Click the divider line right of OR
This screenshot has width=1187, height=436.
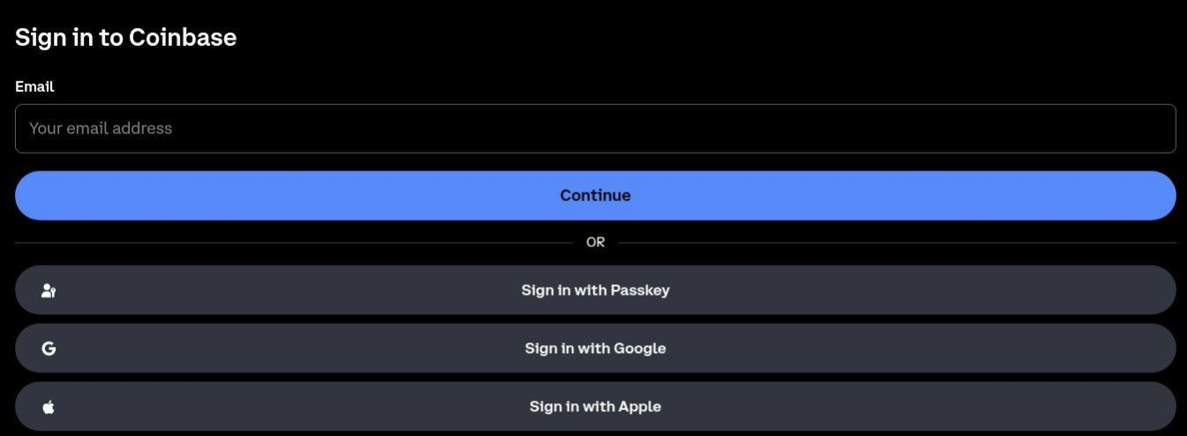click(x=896, y=243)
